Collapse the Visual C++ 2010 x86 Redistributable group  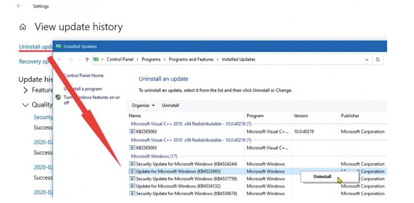click(191, 140)
